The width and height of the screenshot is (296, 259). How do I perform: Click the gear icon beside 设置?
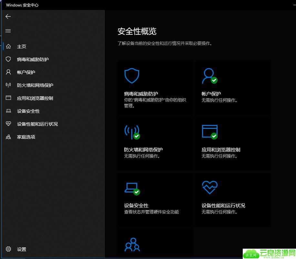[8, 249]
